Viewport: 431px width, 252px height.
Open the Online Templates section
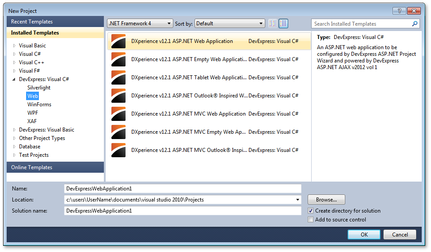coord(55,167)
